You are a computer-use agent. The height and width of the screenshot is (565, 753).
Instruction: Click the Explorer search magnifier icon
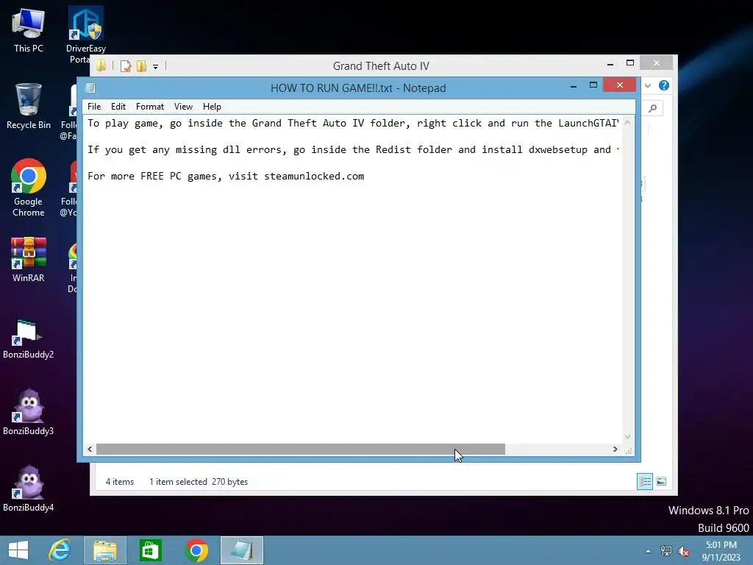point(653,109)
